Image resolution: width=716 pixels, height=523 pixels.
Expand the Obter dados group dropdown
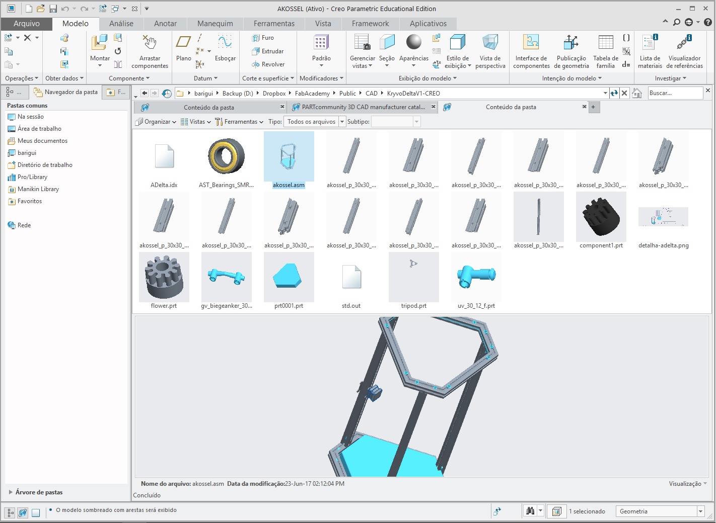(64, 78)
